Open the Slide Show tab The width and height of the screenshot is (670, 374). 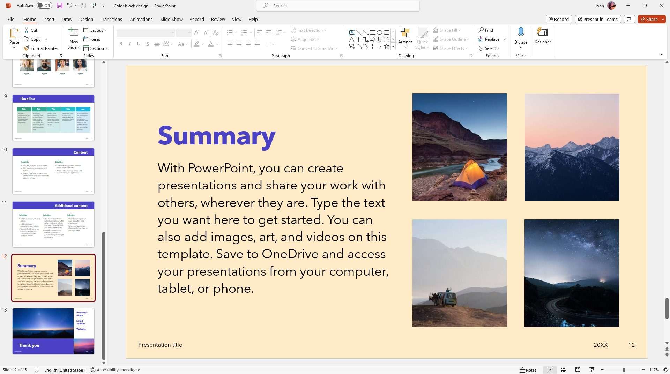coord(171,19)
